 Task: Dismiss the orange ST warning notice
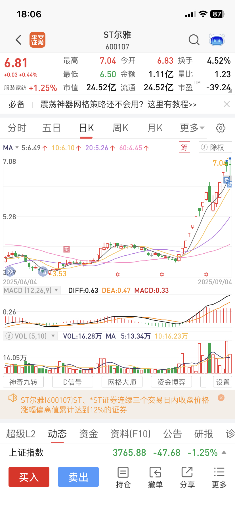[x=221, y=398]
